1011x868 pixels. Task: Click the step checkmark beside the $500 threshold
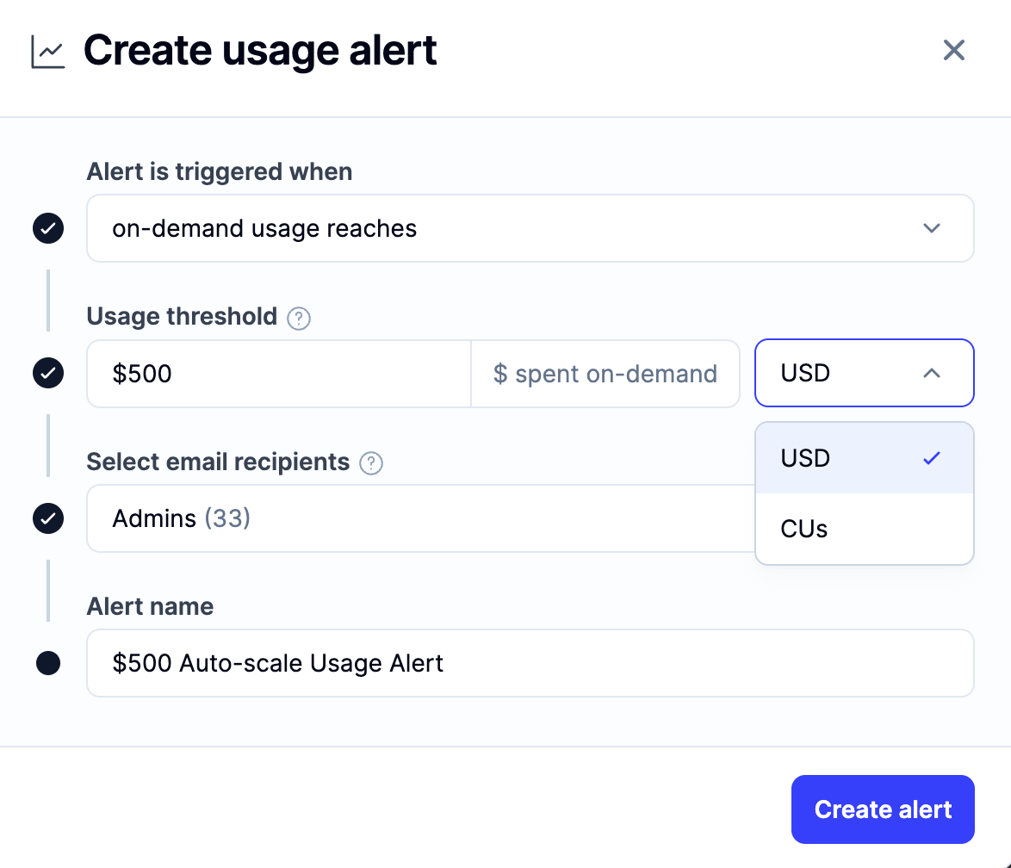pyautogui.click(x=48, y=374)
